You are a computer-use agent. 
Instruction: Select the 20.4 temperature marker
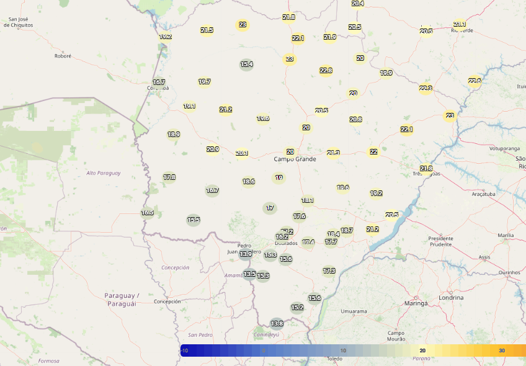pos(357,4)
